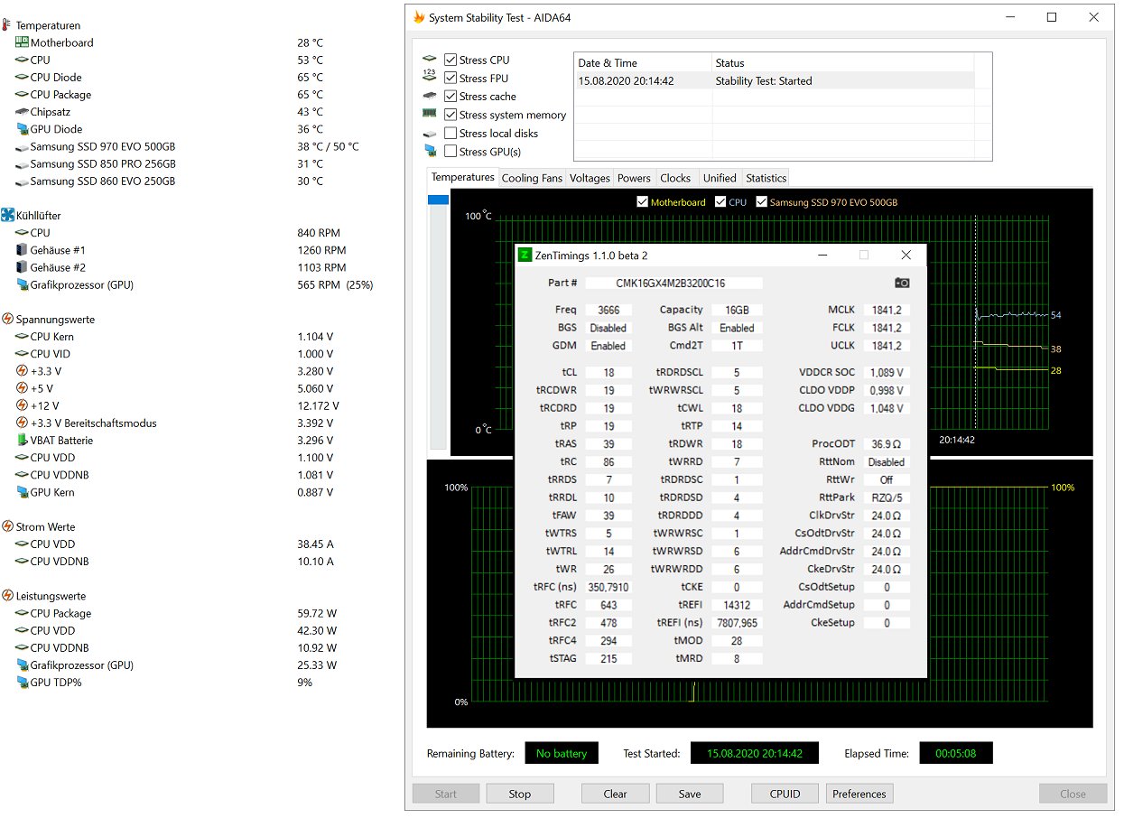Click the Date & Time column header
Viewport: 1124px width, 818px height.
643,63
